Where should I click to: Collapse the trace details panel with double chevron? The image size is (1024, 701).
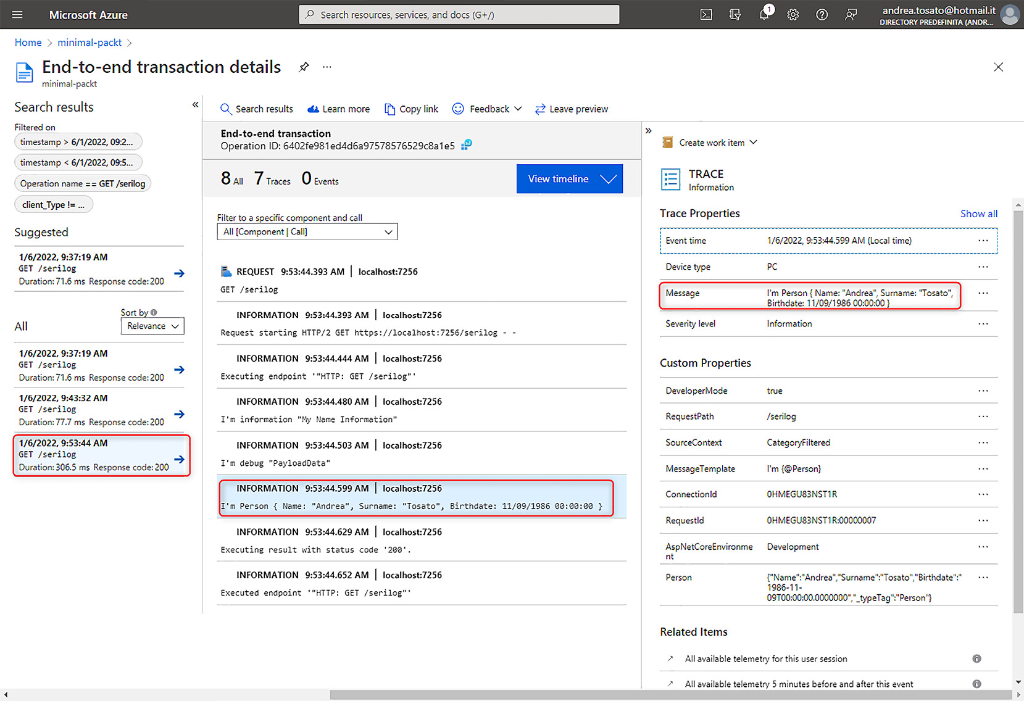[x=648, y=131]
